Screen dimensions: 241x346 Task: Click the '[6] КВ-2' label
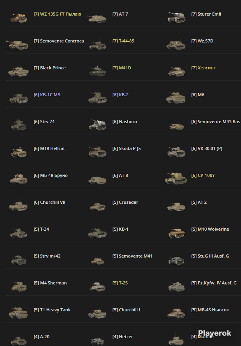point(120,95)
